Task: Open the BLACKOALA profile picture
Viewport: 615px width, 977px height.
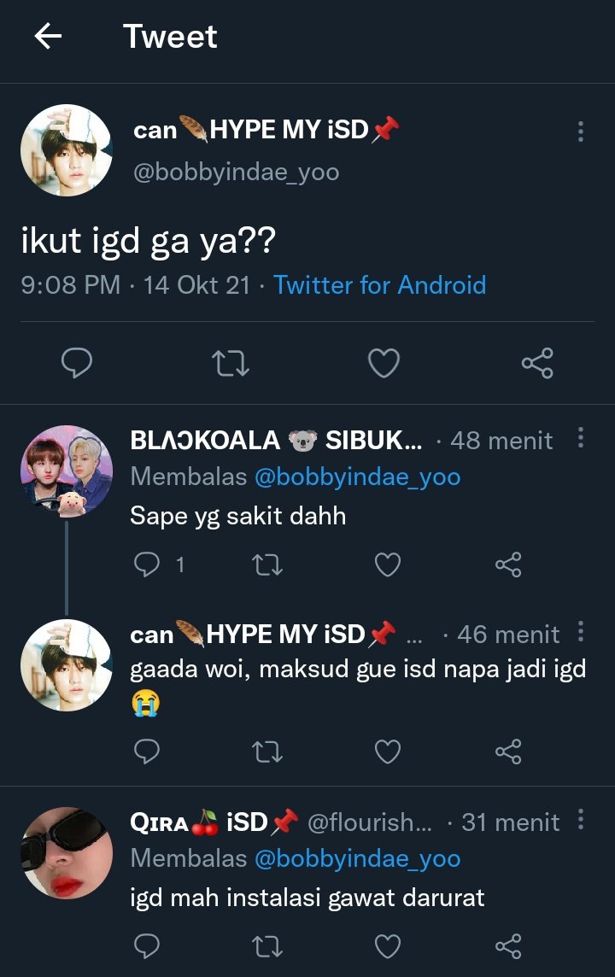Action: pyautogui.click(x=67, y=471)
